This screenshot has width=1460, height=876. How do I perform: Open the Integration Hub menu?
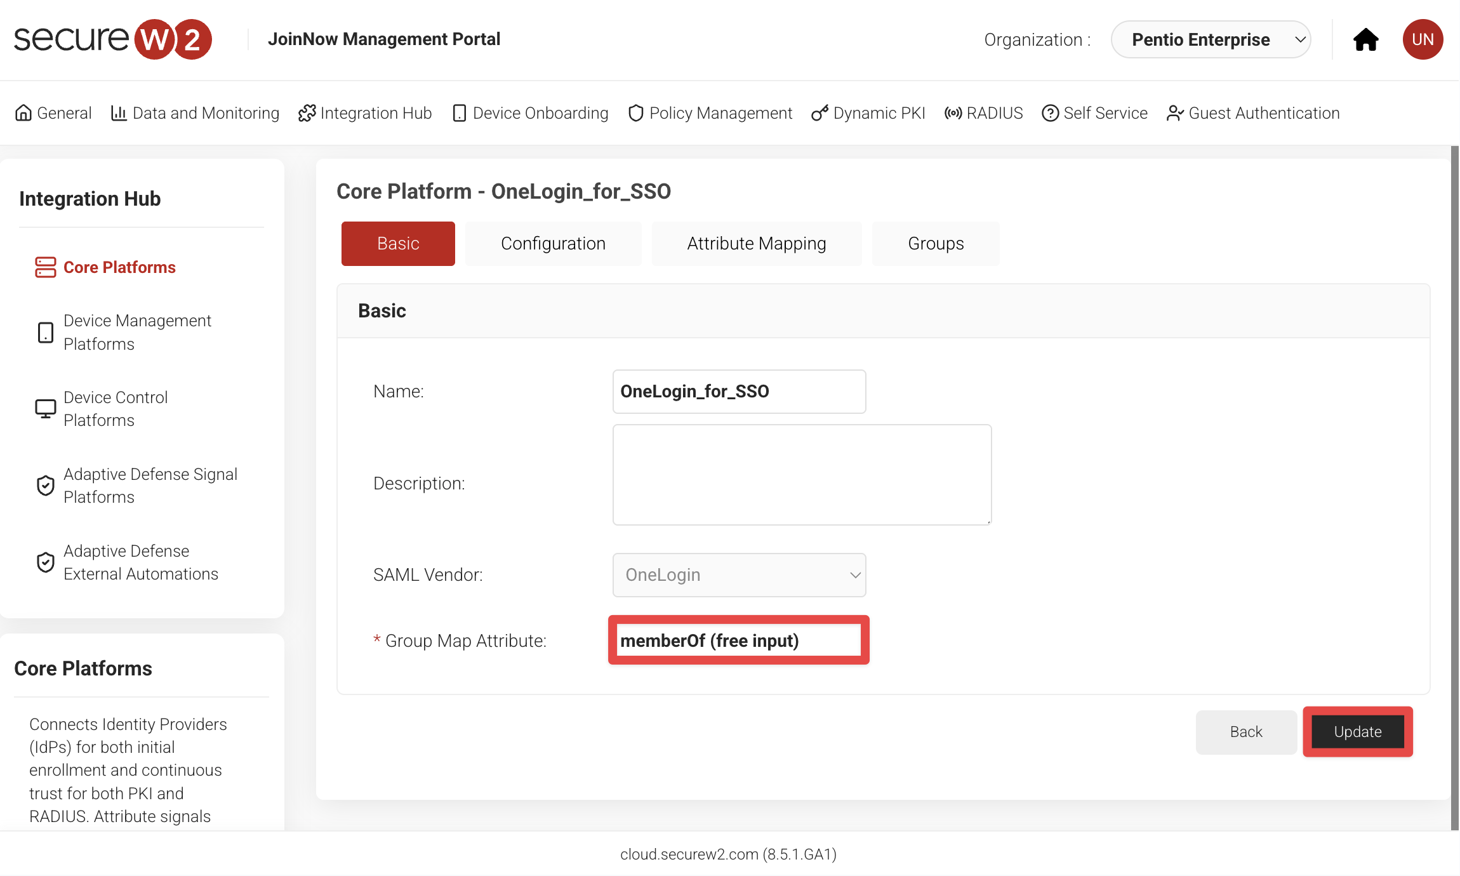tap(365, 113)
